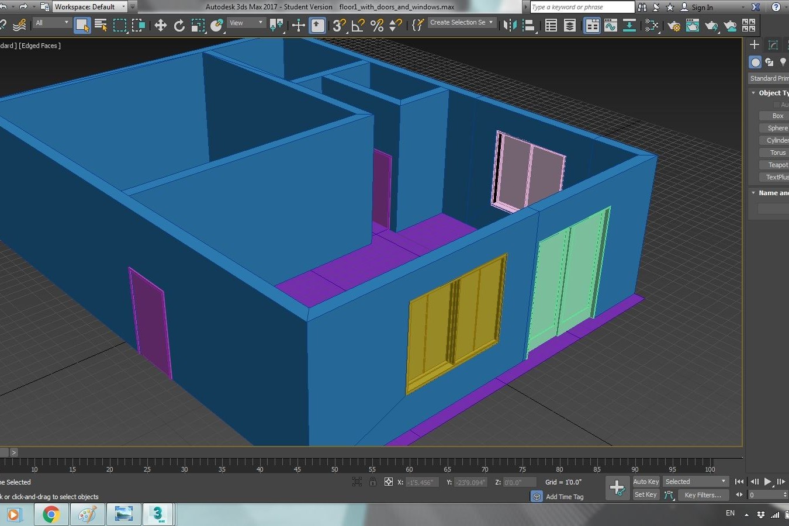Select the Shapes category tab
The image size is (789, 526).
769,62
